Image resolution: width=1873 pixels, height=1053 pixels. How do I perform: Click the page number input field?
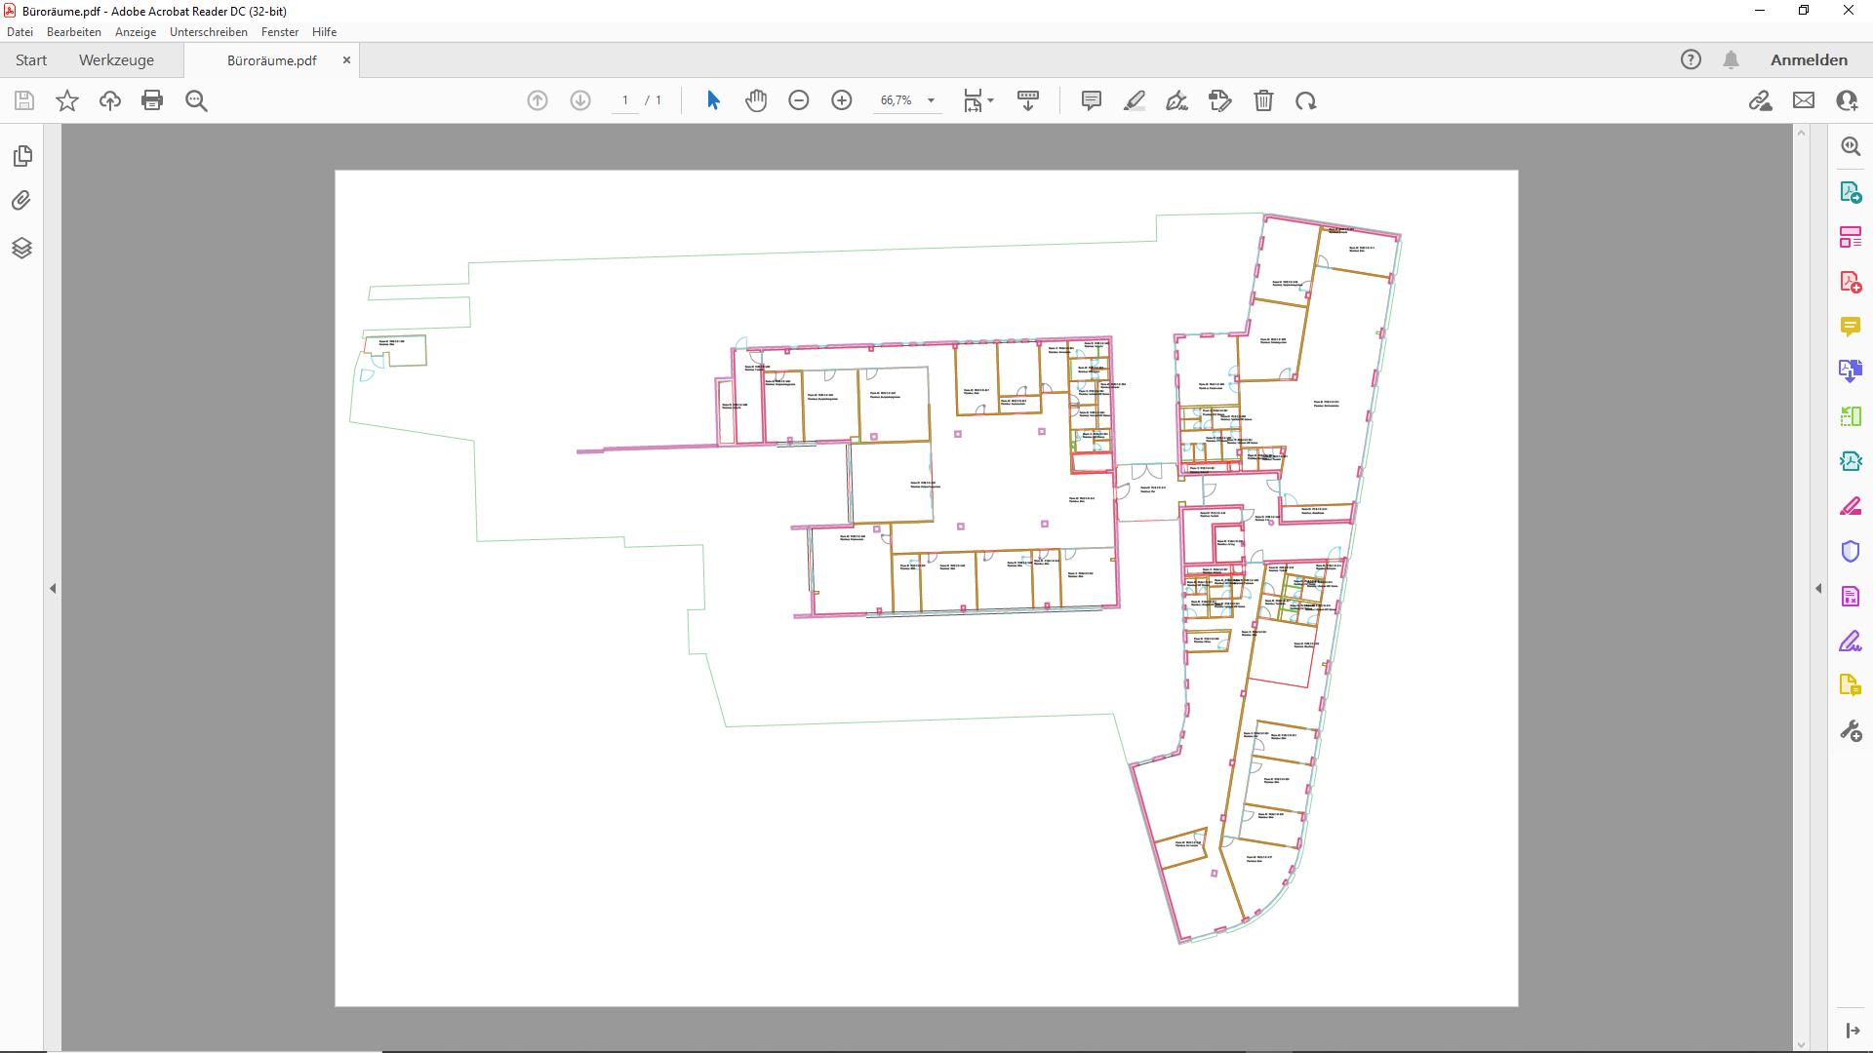coord(625,100)
